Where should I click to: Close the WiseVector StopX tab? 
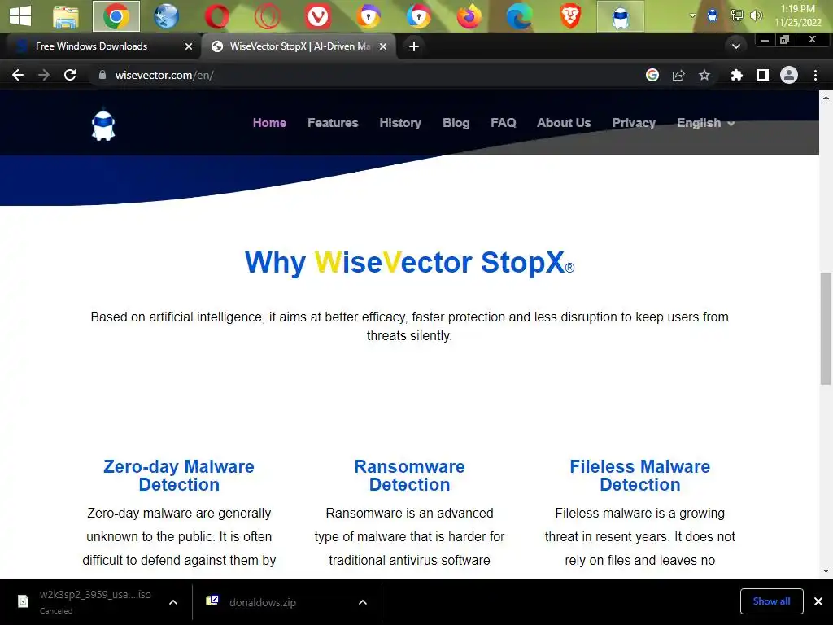(382, 46)
